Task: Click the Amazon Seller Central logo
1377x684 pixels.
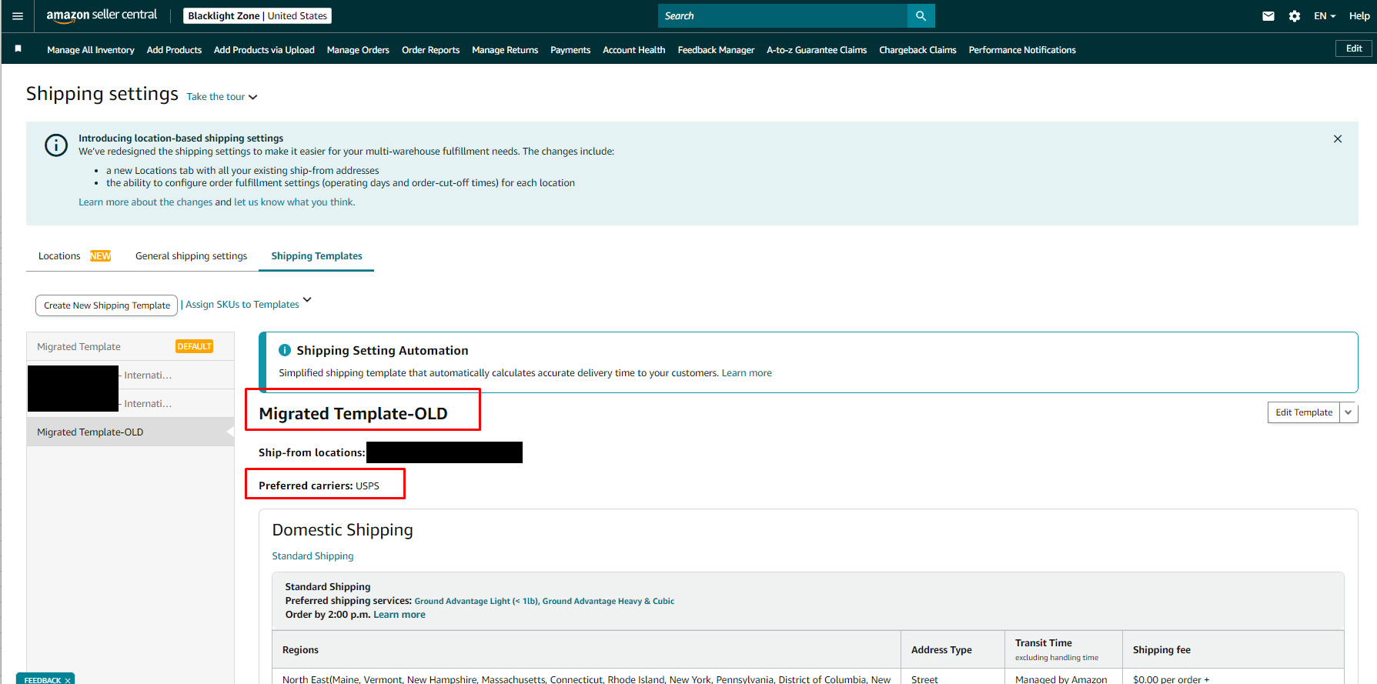Action: [x=102, y=15]
